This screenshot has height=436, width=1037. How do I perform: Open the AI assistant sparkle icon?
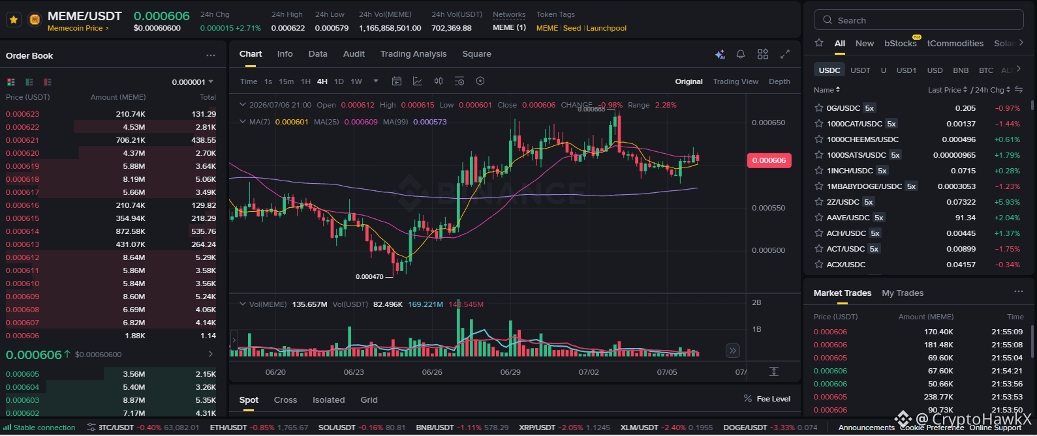[x=720, y=54]
